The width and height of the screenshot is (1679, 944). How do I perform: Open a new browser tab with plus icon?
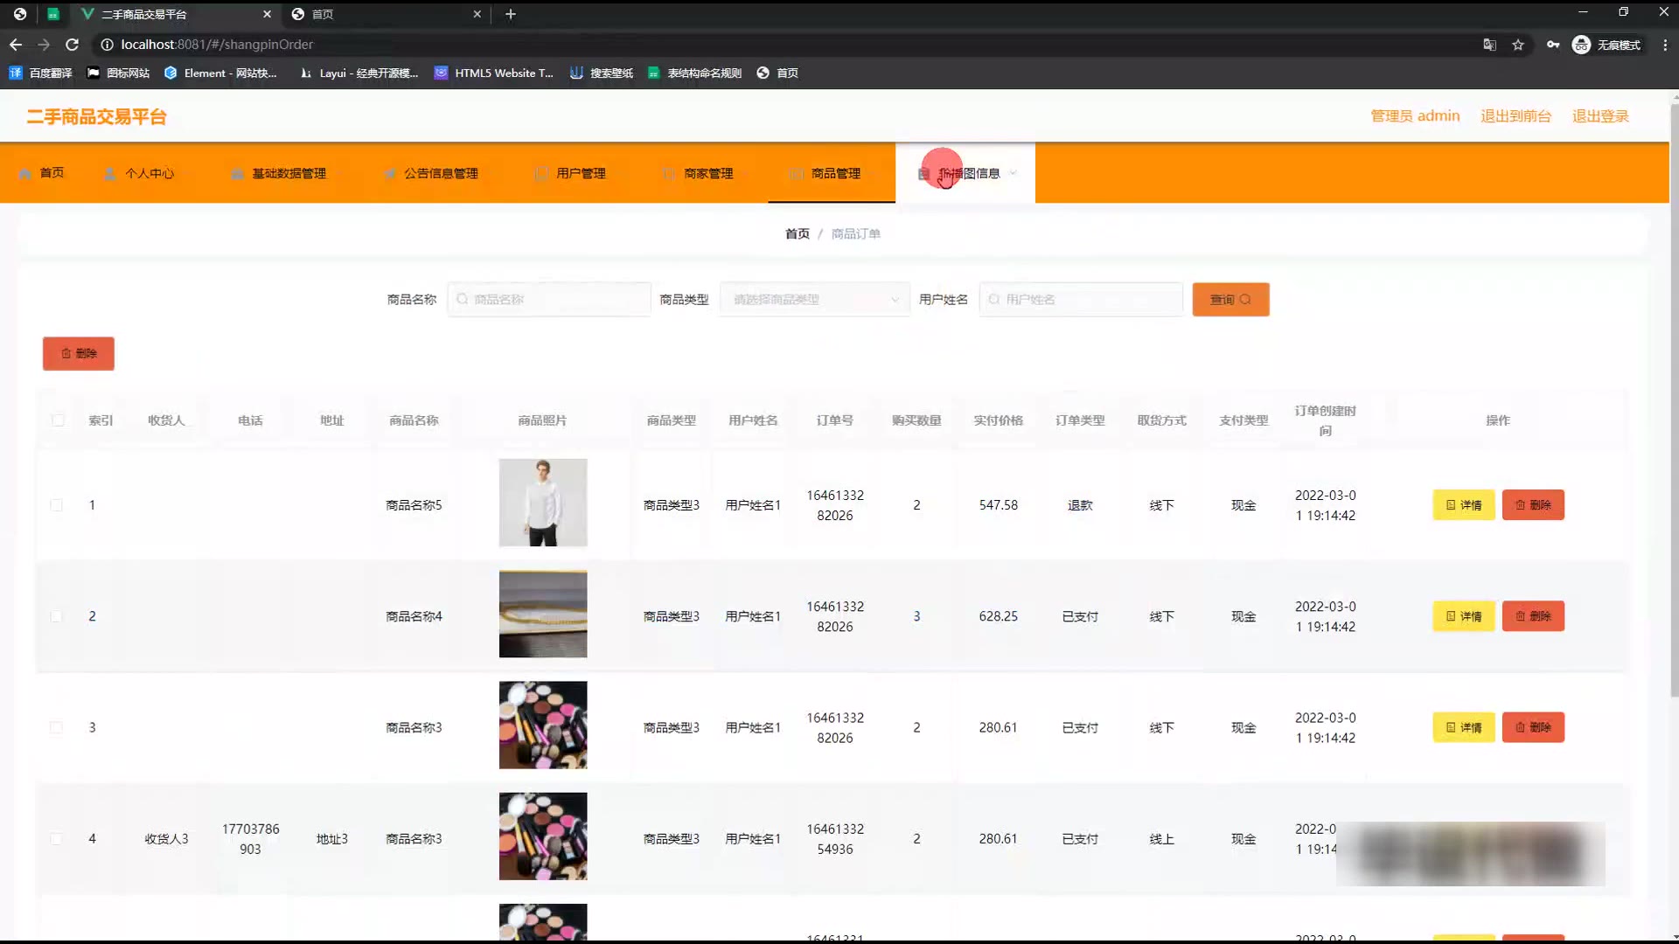[x=511, y=14]
